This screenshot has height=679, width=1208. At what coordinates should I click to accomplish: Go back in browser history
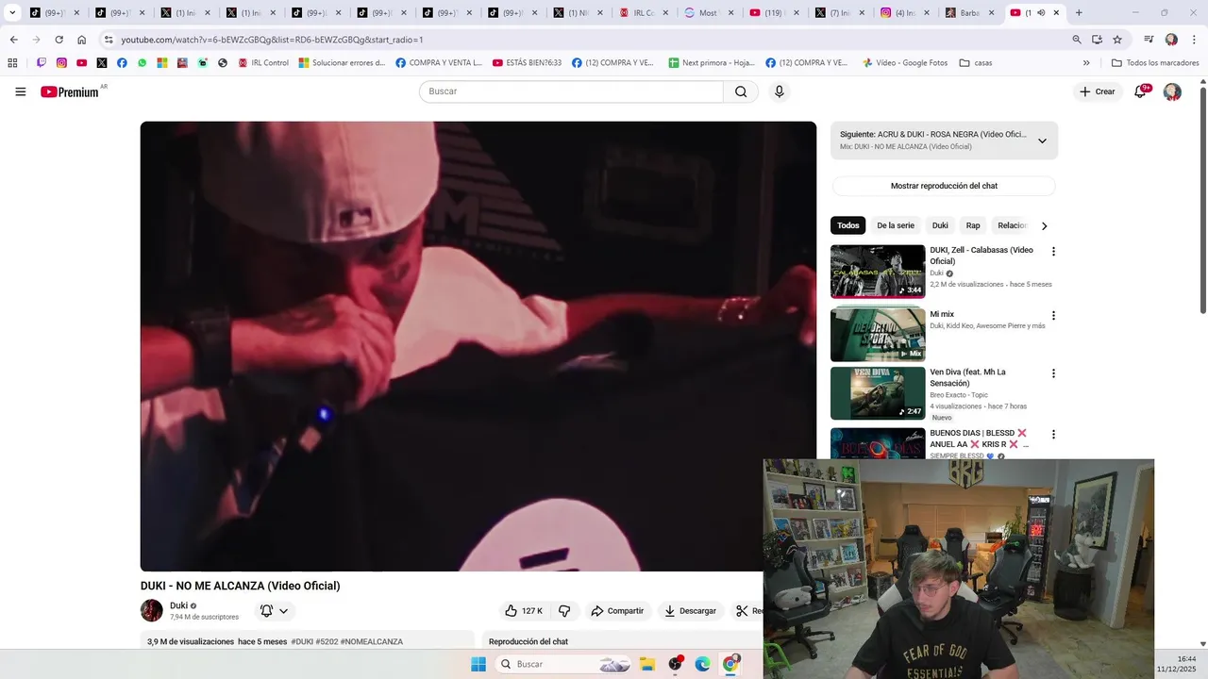tap(13, 40)
